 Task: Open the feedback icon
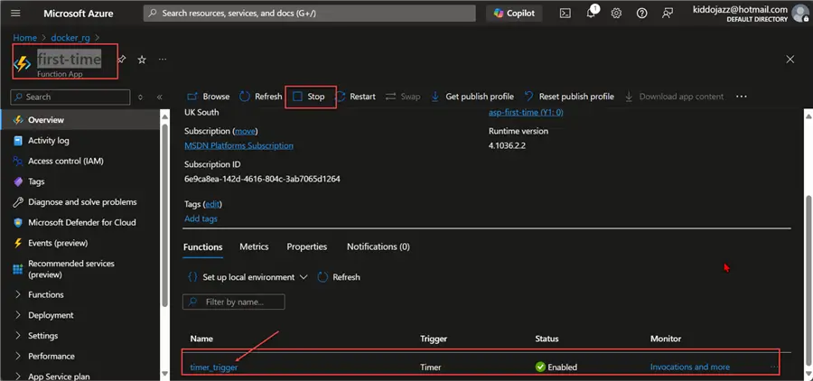tap(668, 14)
